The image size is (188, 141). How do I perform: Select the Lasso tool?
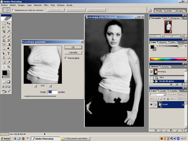pyautogui.click(x=4, y=28)
